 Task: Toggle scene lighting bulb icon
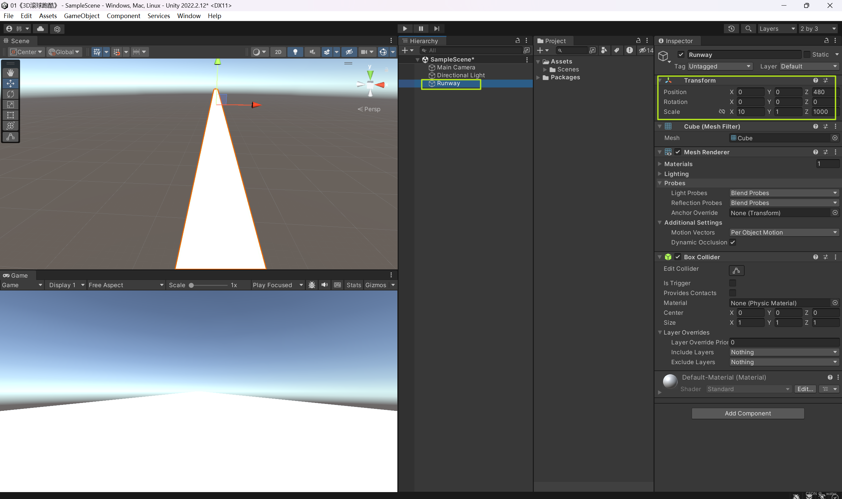(x=295, y=52)
